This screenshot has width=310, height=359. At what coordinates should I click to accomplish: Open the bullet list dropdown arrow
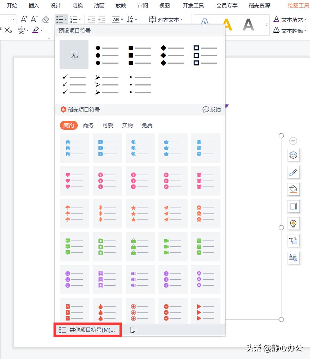(66, 20)
